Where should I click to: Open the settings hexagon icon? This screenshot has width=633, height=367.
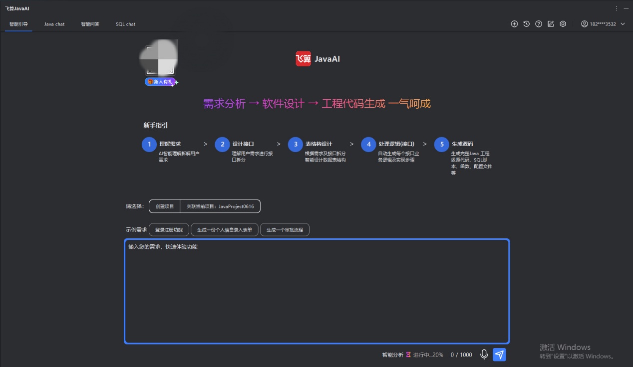[563, 24]
